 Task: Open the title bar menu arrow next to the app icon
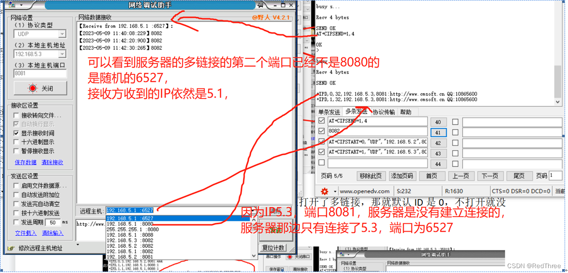pos(21,5)
